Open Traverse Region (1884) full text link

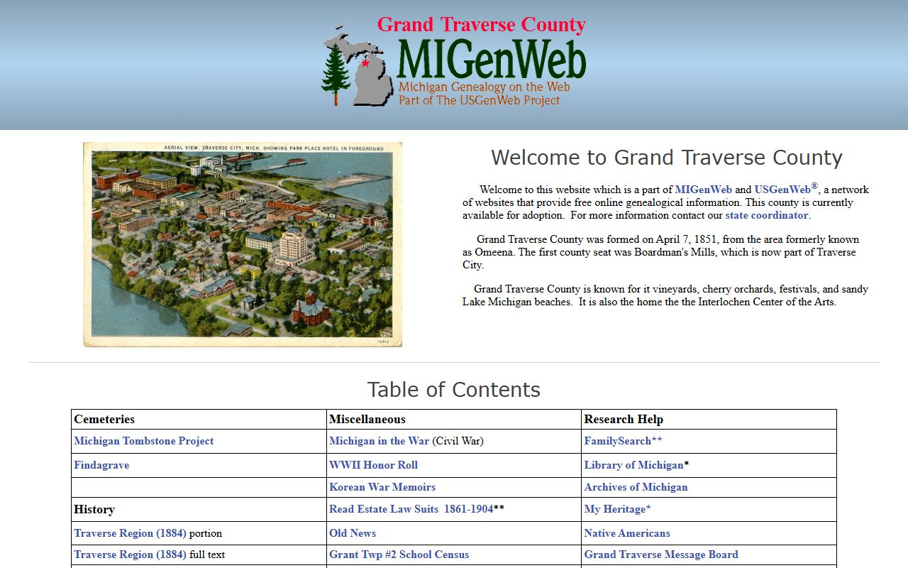click(130, 555)
